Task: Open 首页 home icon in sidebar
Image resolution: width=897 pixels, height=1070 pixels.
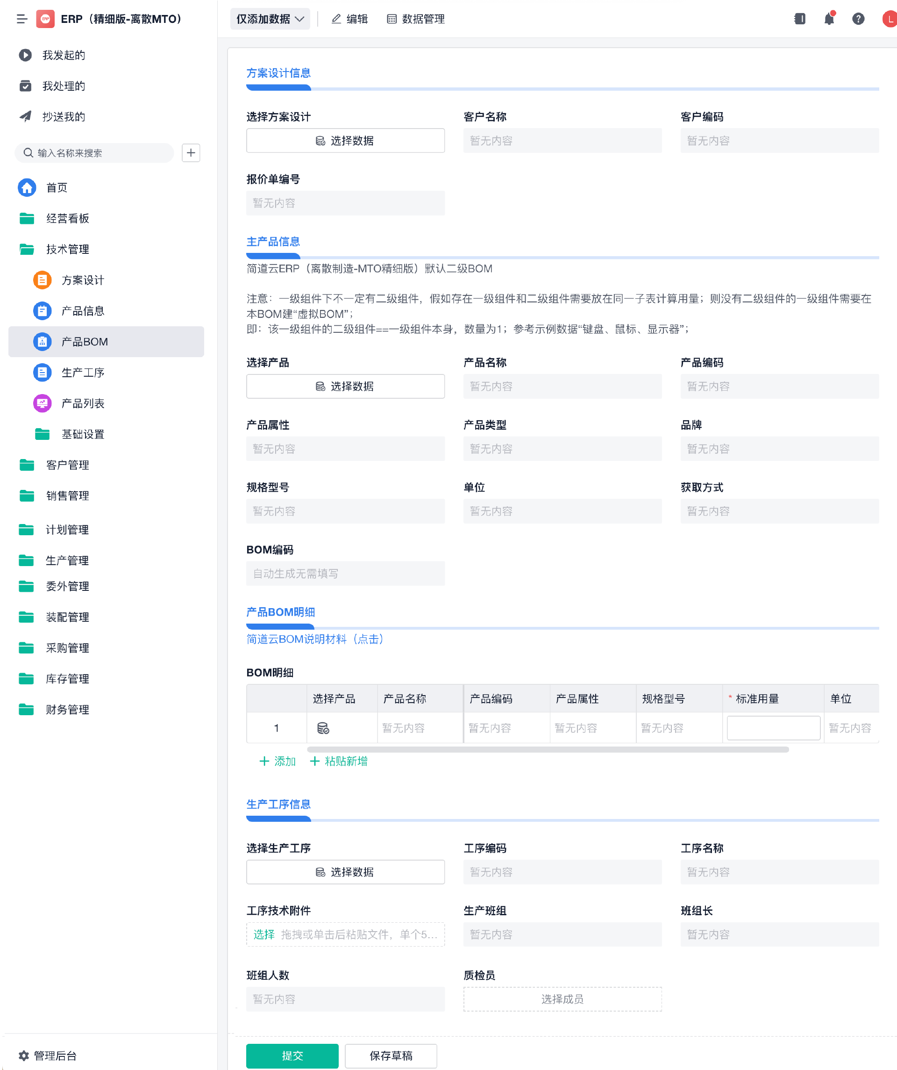Action: click(27, 187)
